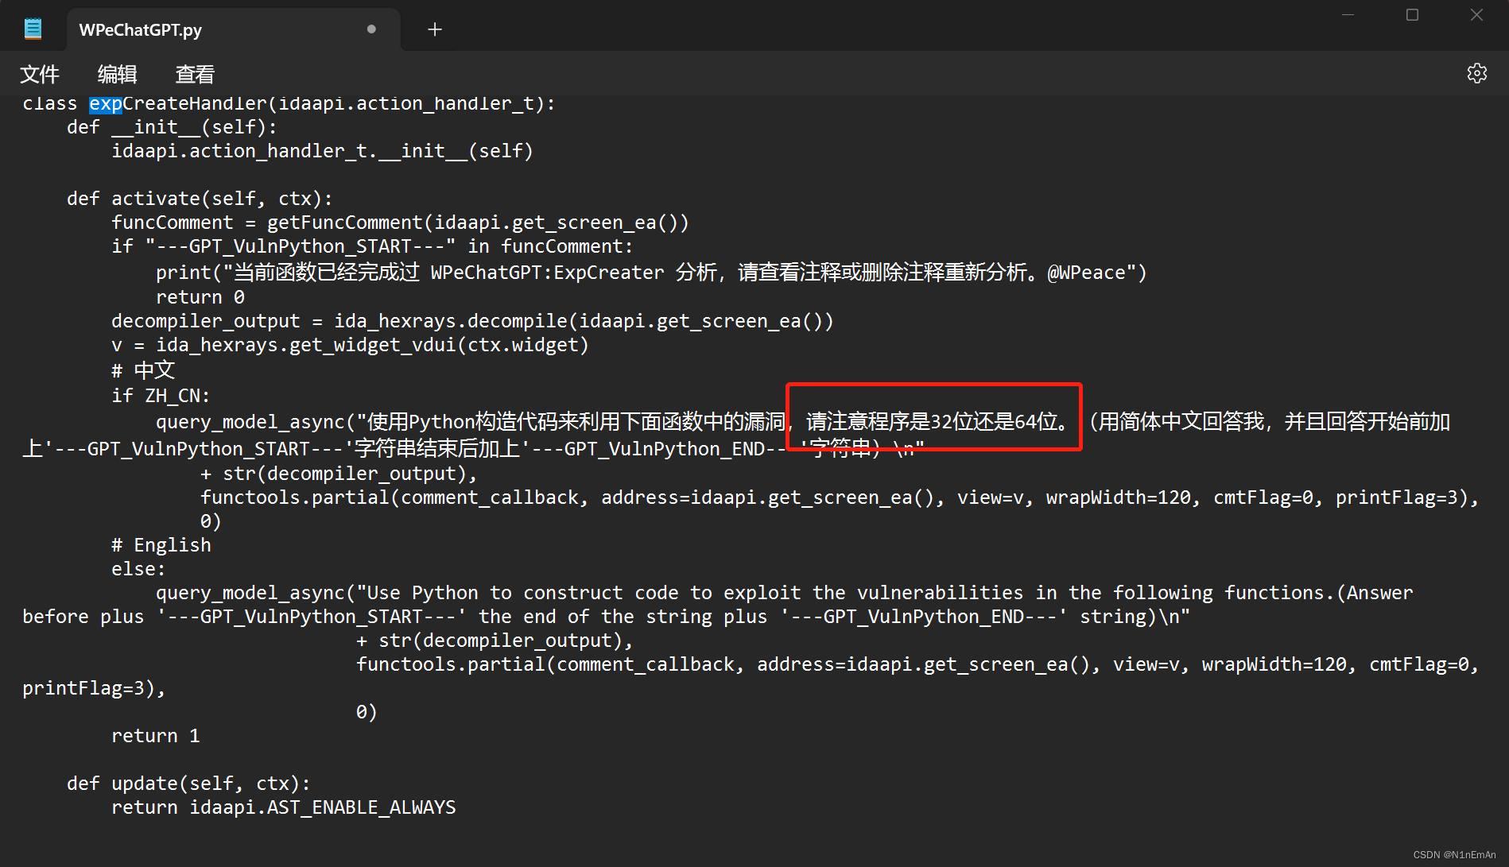This screenshot has height=867, width=1509.
Task: Open the 编辑 menu
Action: tap(117, 75)
